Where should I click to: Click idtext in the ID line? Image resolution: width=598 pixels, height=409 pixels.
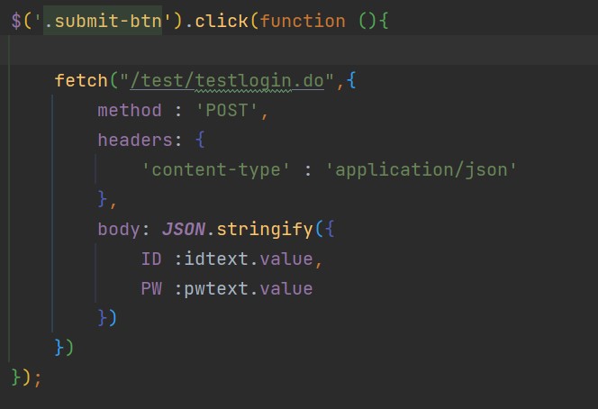(216, 259)
